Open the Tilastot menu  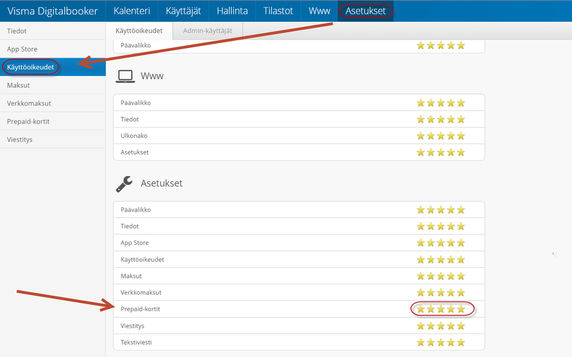pos(278,11)
